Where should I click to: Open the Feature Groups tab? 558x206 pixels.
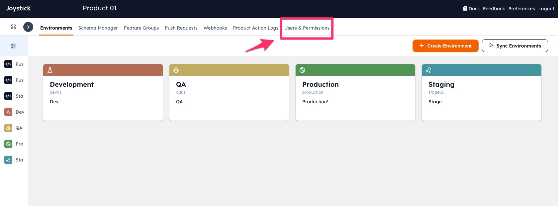tap(141, 28)
